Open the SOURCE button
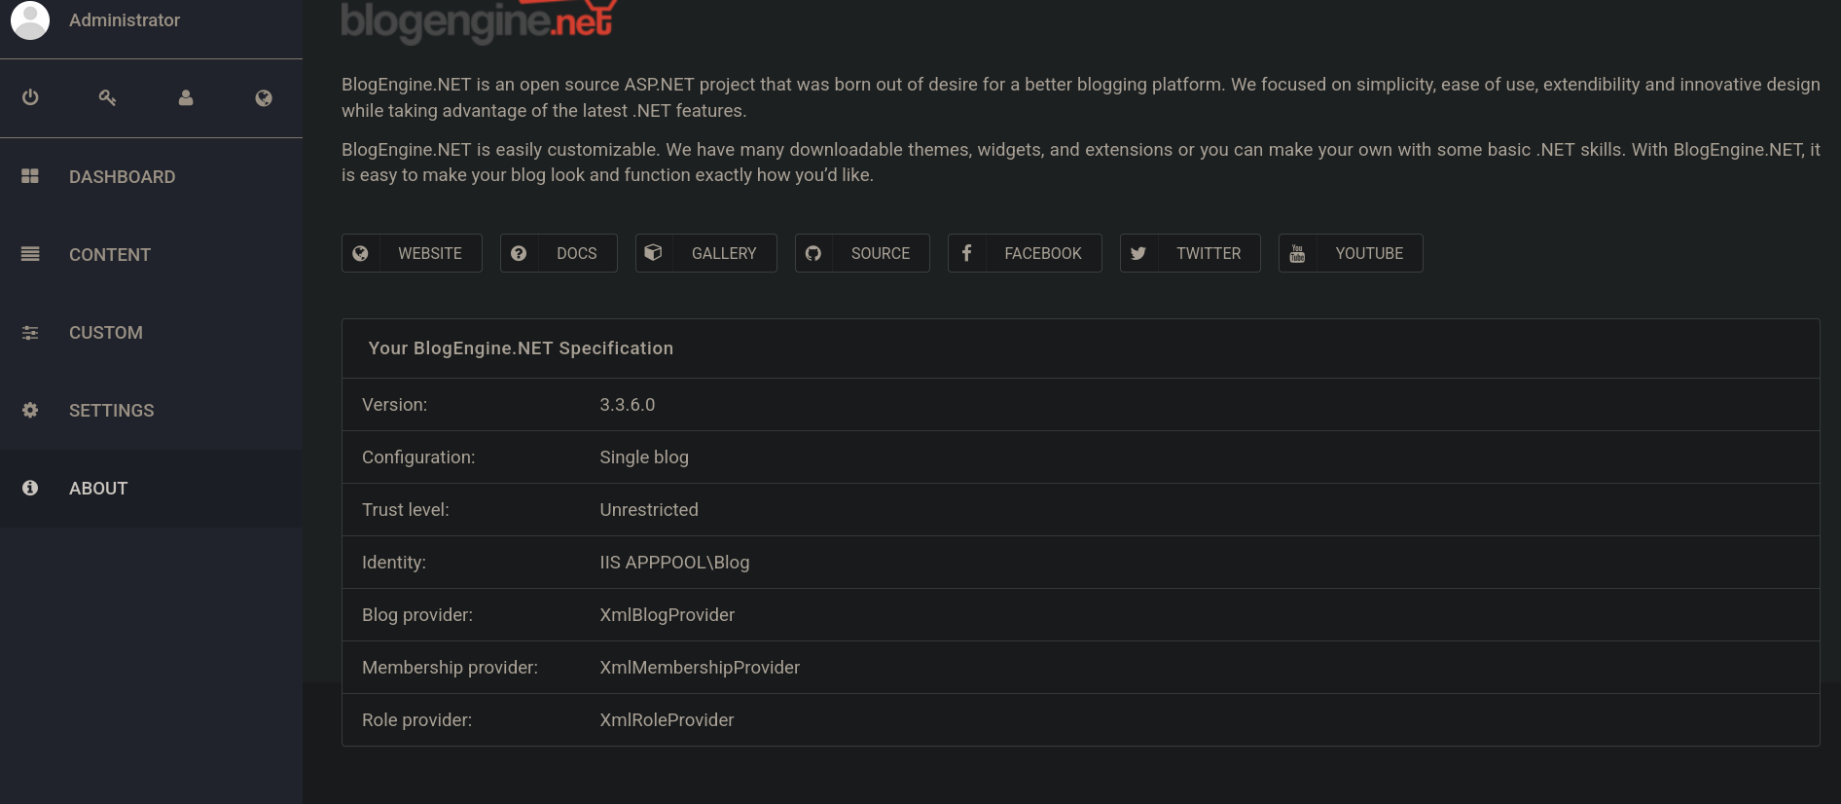The image size is (1841, 804). tap(862, 253)
